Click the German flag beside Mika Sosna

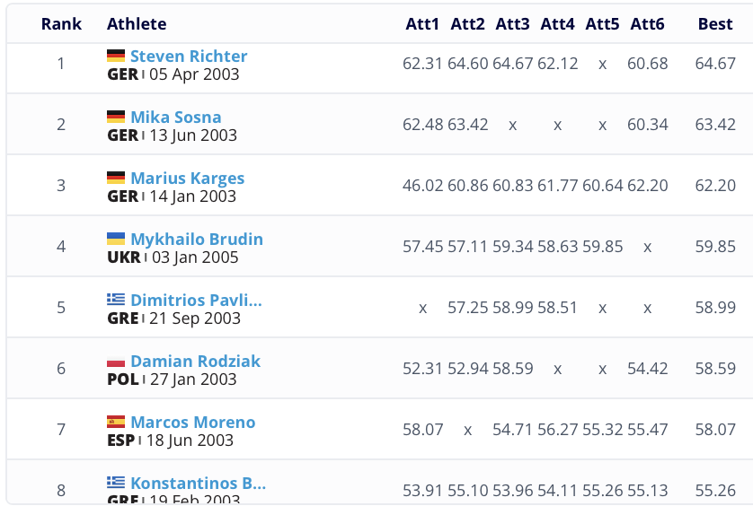click(116, 117)
